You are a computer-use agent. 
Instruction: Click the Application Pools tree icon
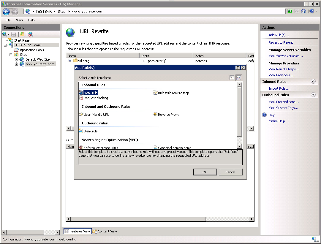click(17, 50)
